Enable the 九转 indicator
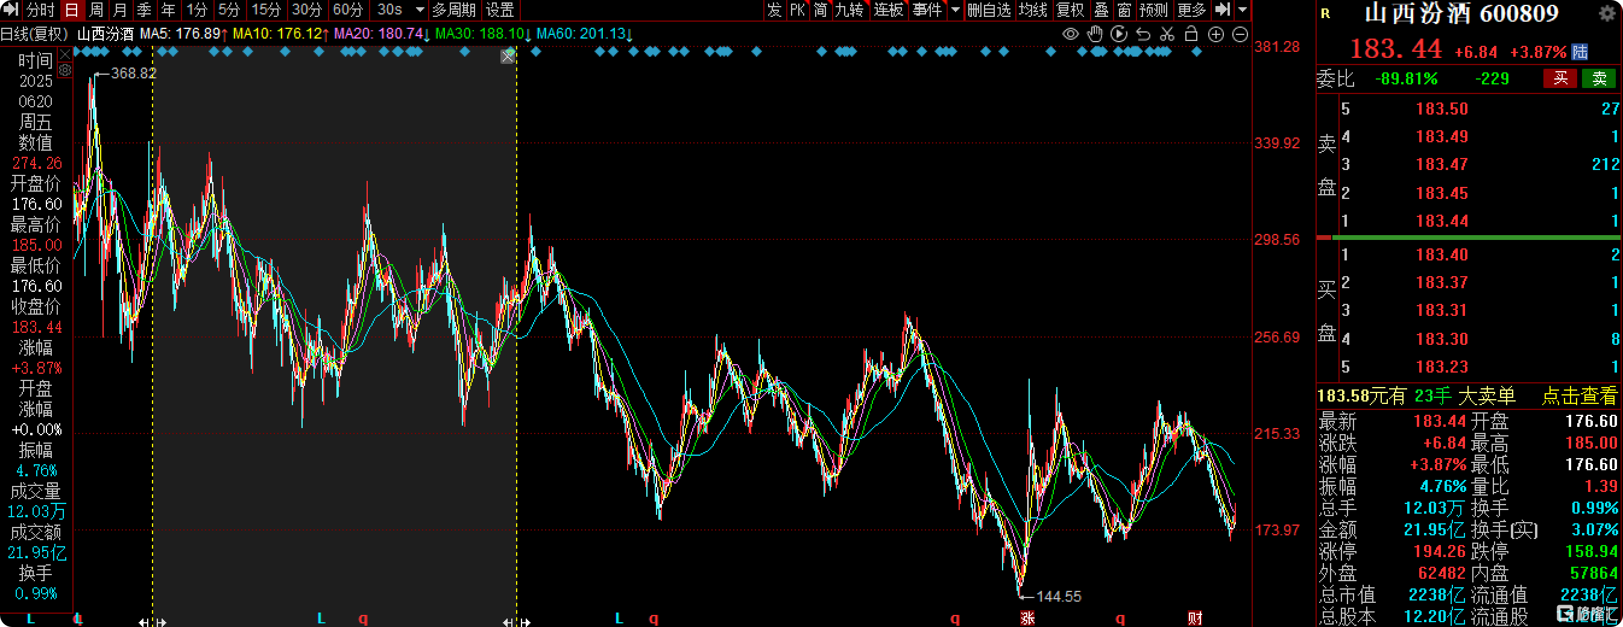The height and width of the screenshot is (627, 1623). (849, 10)
